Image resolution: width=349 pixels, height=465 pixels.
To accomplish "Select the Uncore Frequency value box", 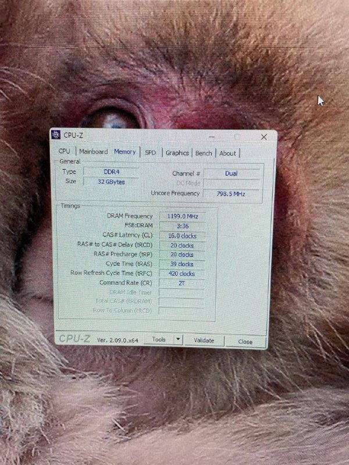I will (x=231, y=194).
